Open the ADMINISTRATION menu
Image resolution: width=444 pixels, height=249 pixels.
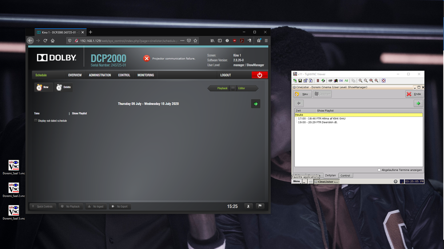(100, 75)
